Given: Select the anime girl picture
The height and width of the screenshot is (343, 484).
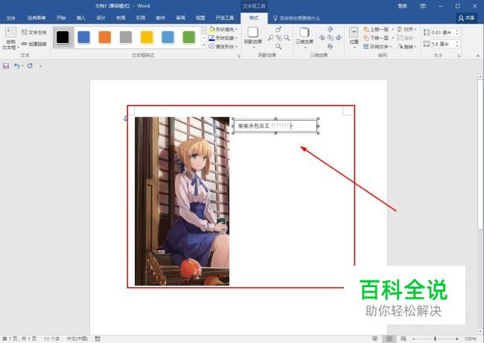Looking at the screenshot, I should click(x=182, y=201).
